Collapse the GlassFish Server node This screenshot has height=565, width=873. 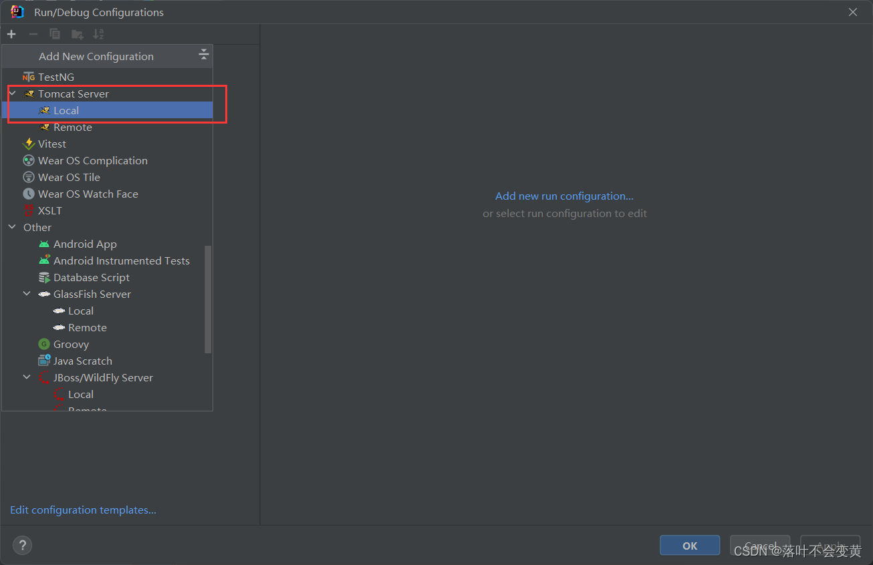coord(27,295)
